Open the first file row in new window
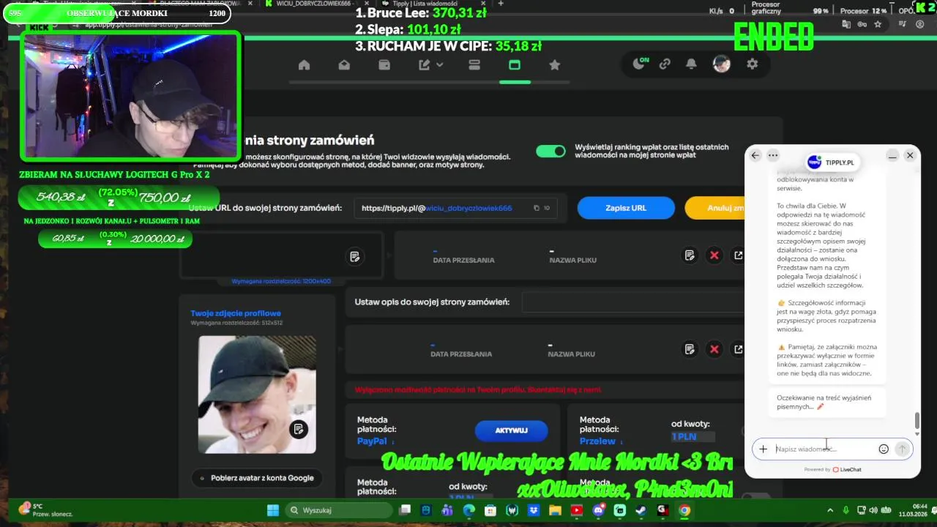 [738, 255]
